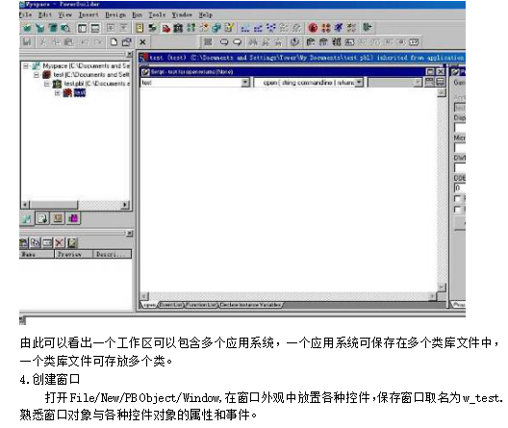The image size is (508, 428).
Task: Open the File menu
Action: (x=25, y=14)
